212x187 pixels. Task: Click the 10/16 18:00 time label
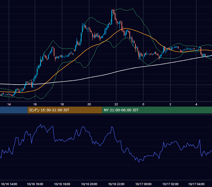[x=62, y=184]
